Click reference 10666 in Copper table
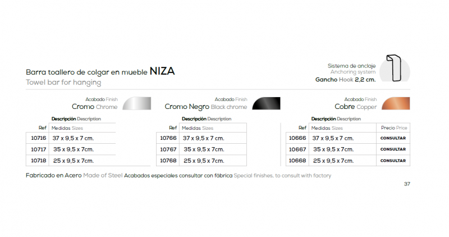The height and width of the screenshot is (237, 449). (297, 138)
